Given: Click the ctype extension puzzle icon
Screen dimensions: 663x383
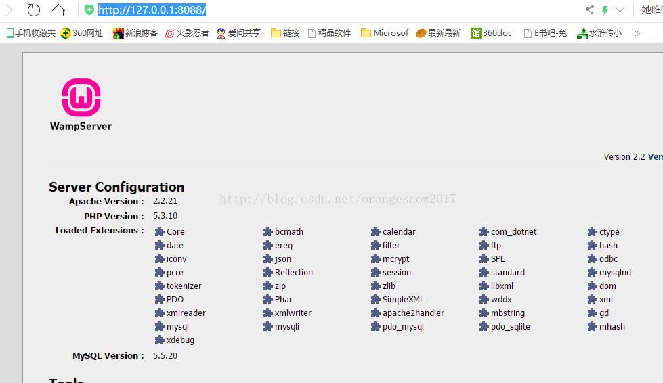Looking at the screenshot, I should pyautogui.click(x=592, y=231).
